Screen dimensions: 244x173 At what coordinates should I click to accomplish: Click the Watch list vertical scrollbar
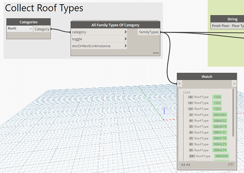click(233, 113)
